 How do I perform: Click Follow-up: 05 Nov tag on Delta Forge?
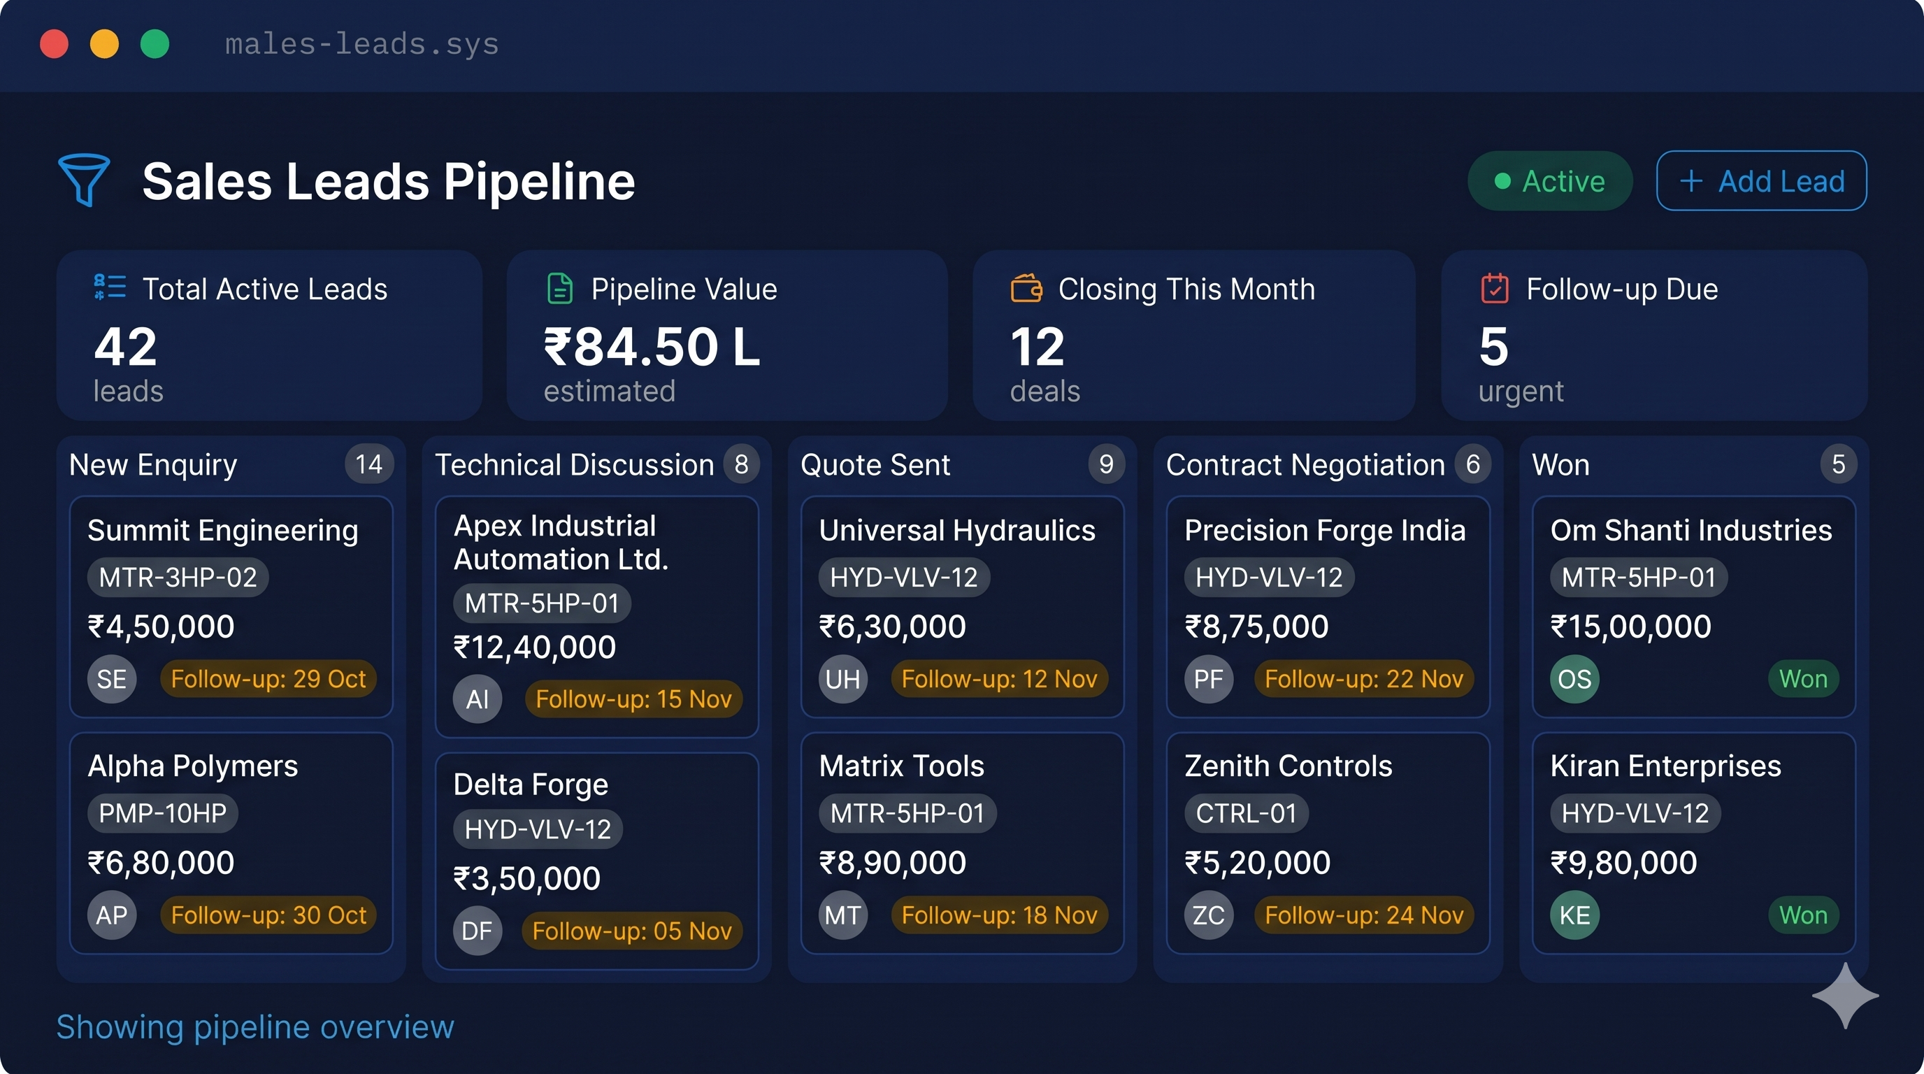[632, 931]
